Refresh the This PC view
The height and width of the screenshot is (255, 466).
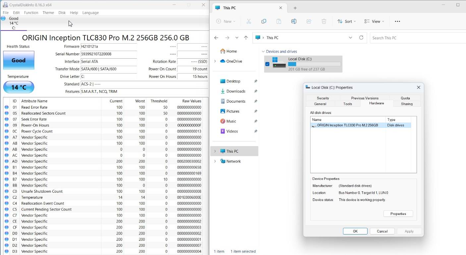[361, 38]
